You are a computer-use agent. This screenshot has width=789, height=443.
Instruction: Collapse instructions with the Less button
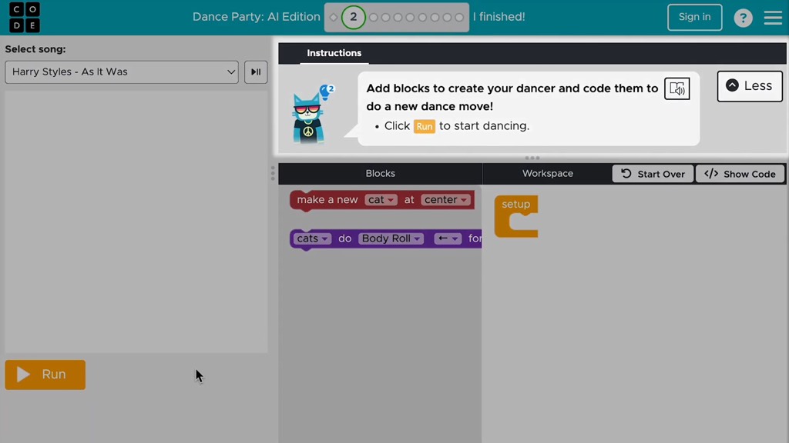(x=749, y=86)
